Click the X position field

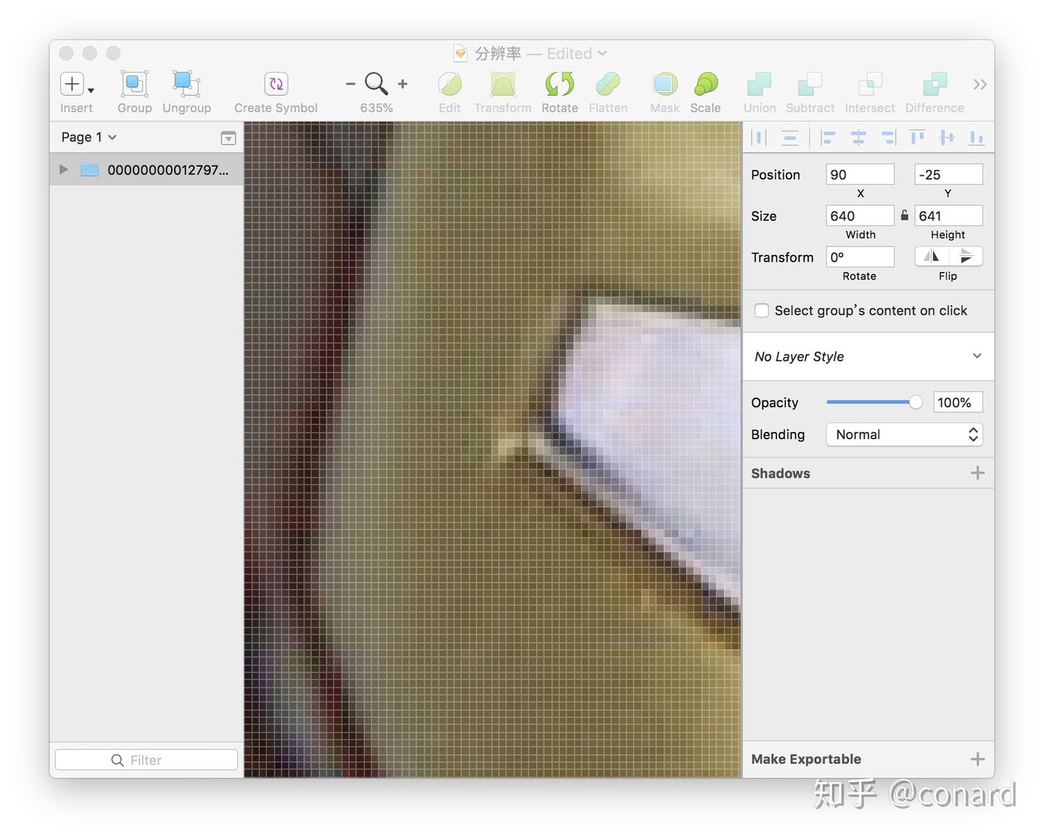point(860,175)
